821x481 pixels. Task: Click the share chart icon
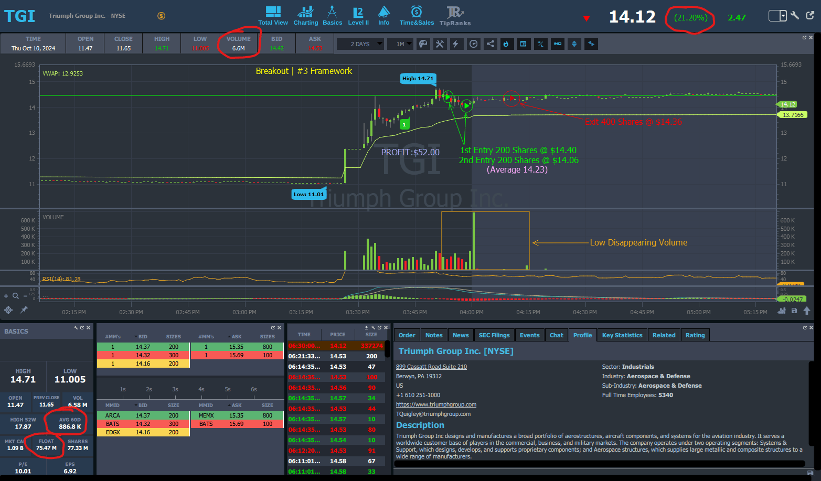point(490,44)
